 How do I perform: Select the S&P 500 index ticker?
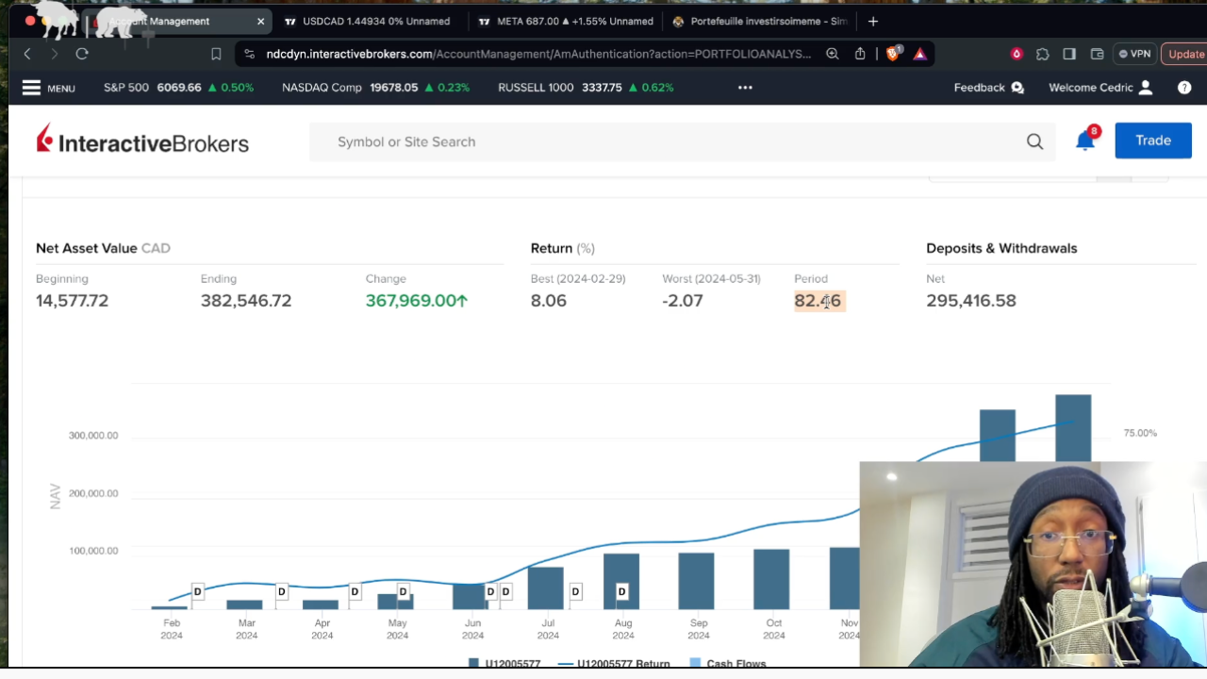coord(178,88)
